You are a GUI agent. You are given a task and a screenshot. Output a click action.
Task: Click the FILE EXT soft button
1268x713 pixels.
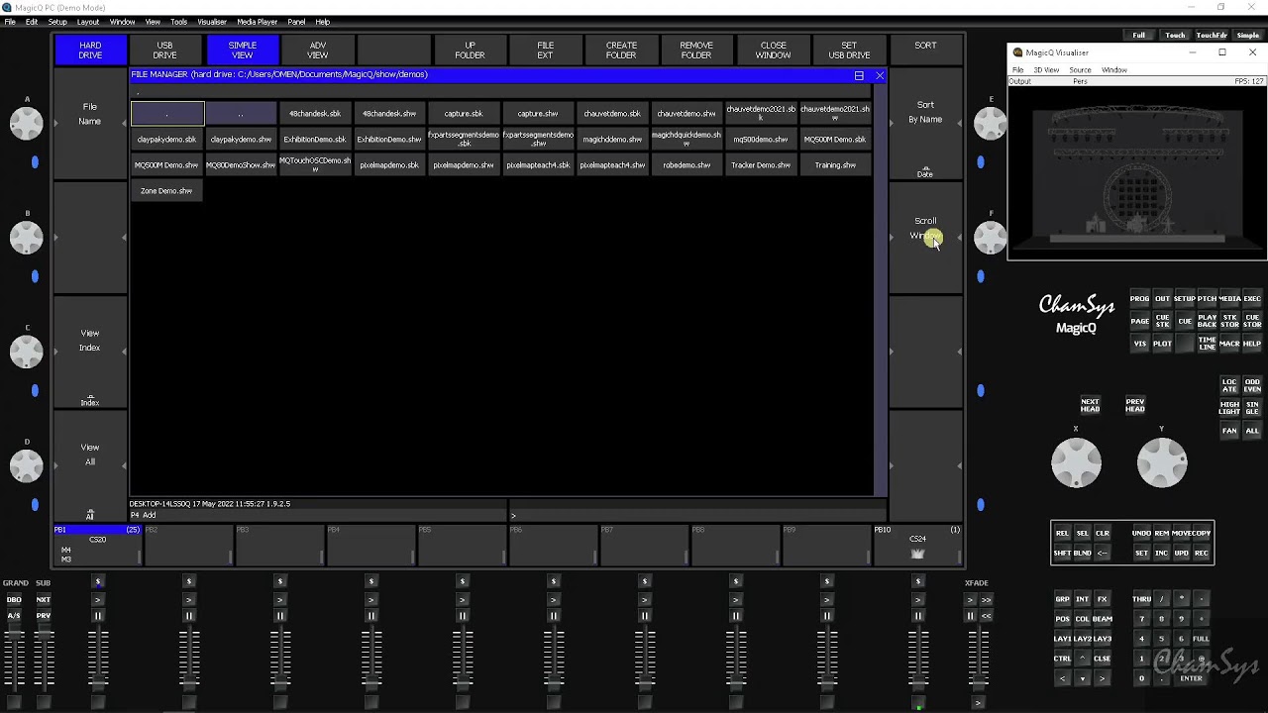[x=545, y=50]
